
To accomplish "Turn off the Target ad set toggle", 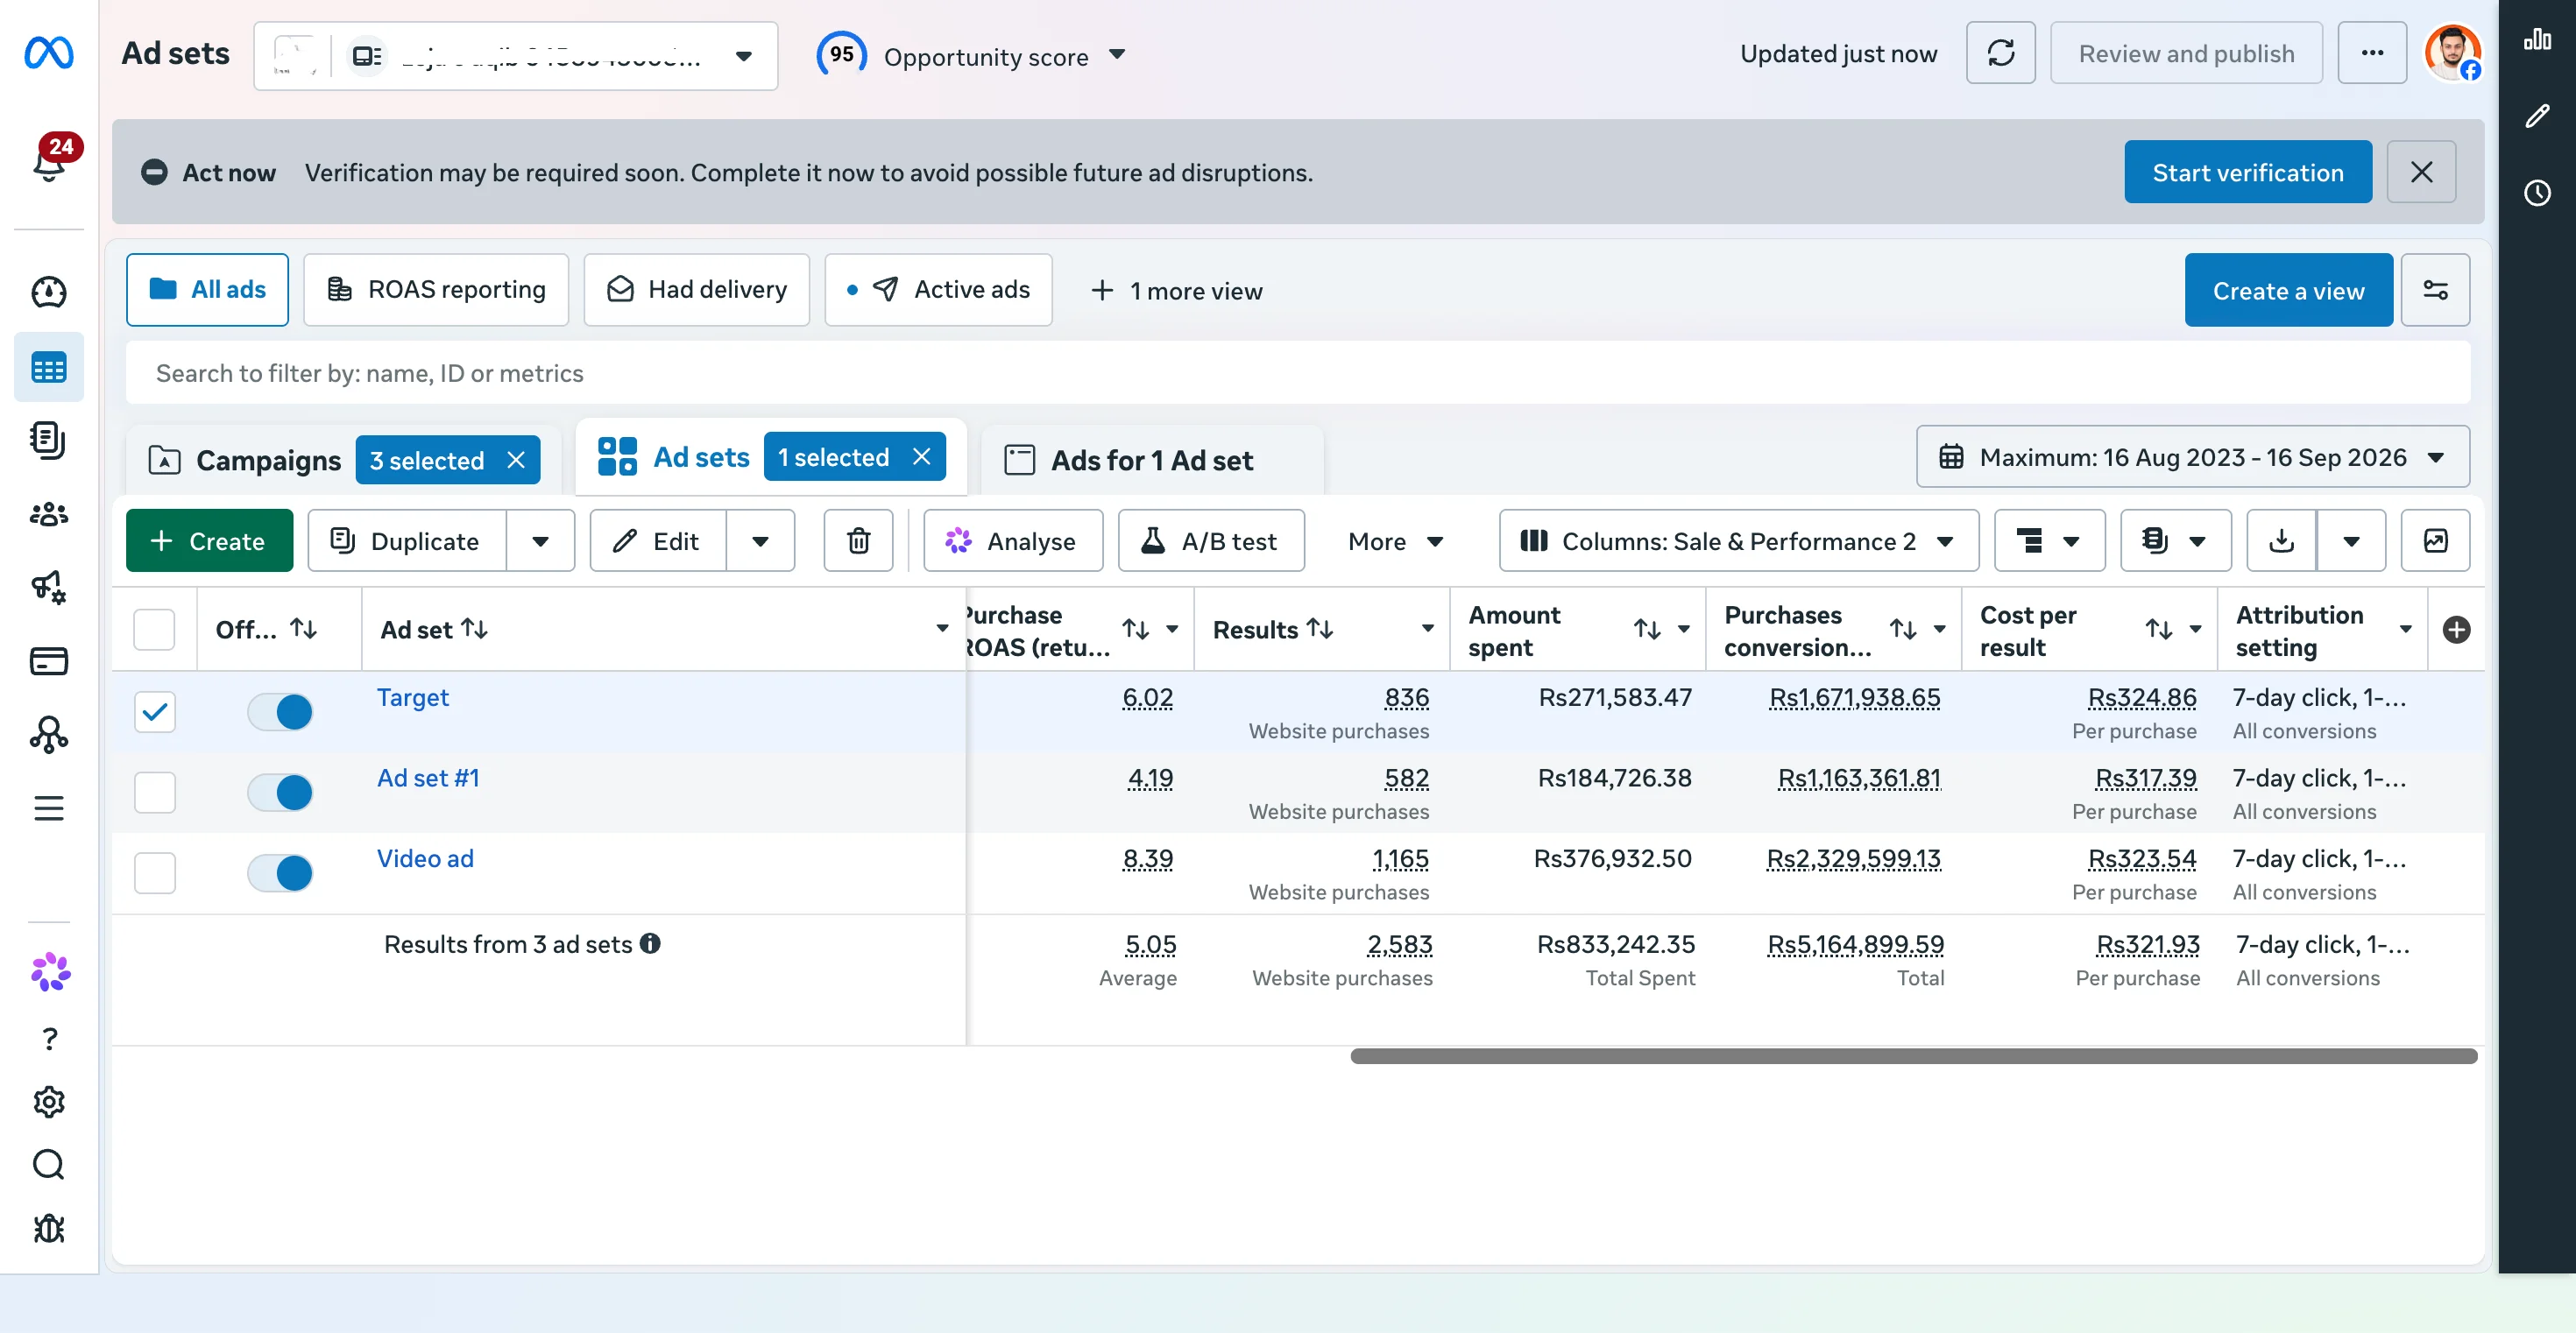I will point(280,711).
